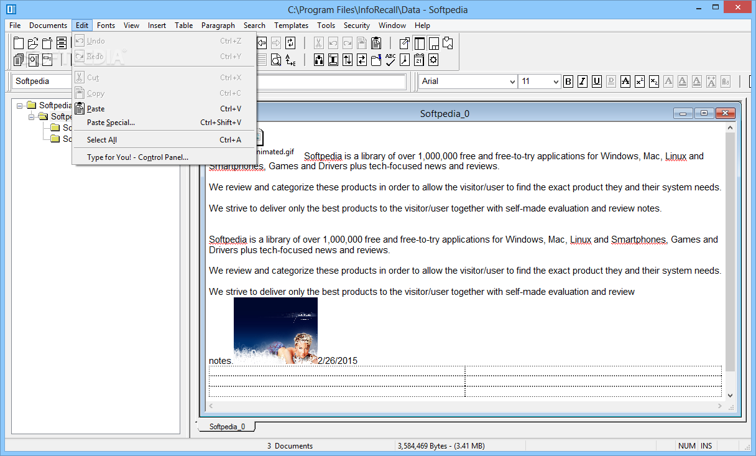Click the A-to-E sort toolbar icon

tap(290, 60)
